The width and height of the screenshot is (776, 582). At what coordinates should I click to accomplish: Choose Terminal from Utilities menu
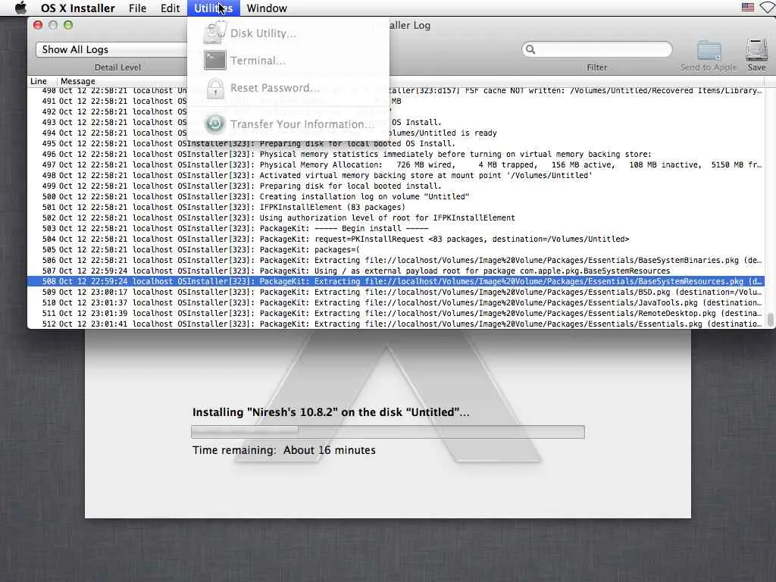tap(289, 61)
